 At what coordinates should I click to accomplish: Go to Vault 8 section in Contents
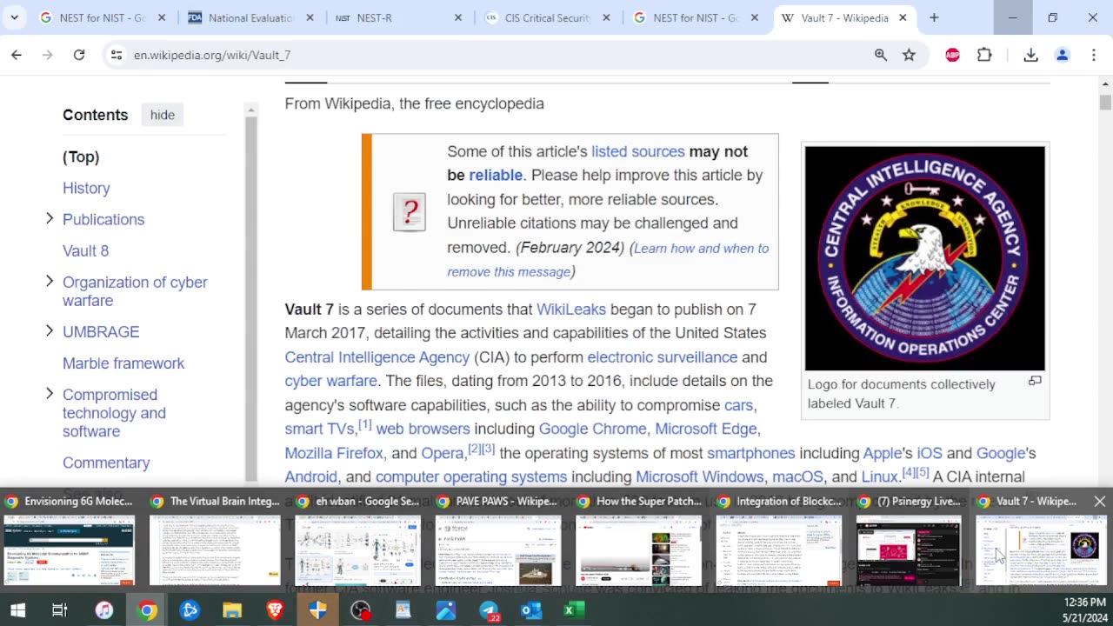coord(85,250)
